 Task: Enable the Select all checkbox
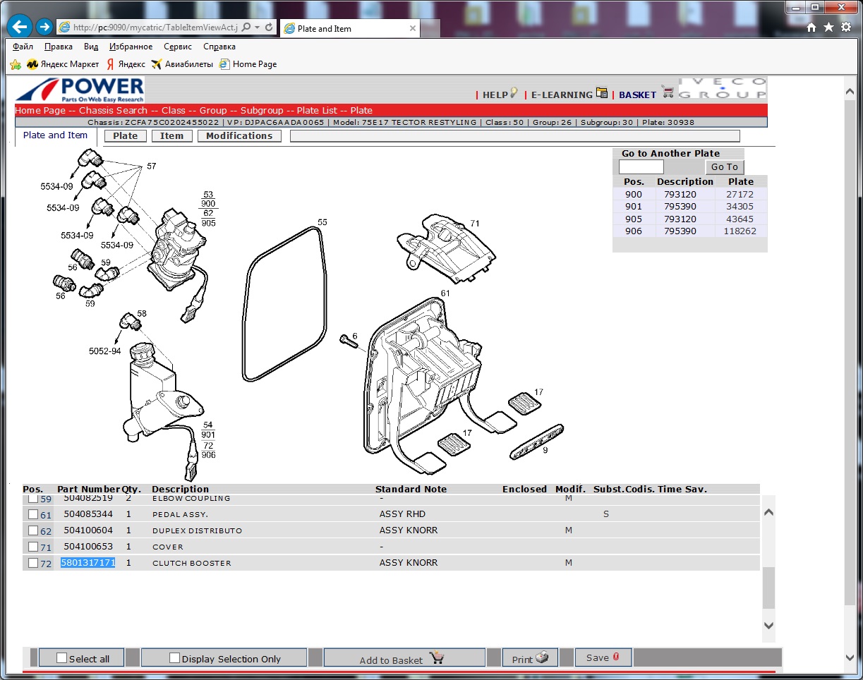[x=61, y=657]
